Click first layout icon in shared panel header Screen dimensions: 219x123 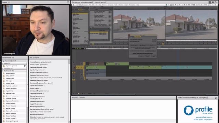tap(210, 2)
